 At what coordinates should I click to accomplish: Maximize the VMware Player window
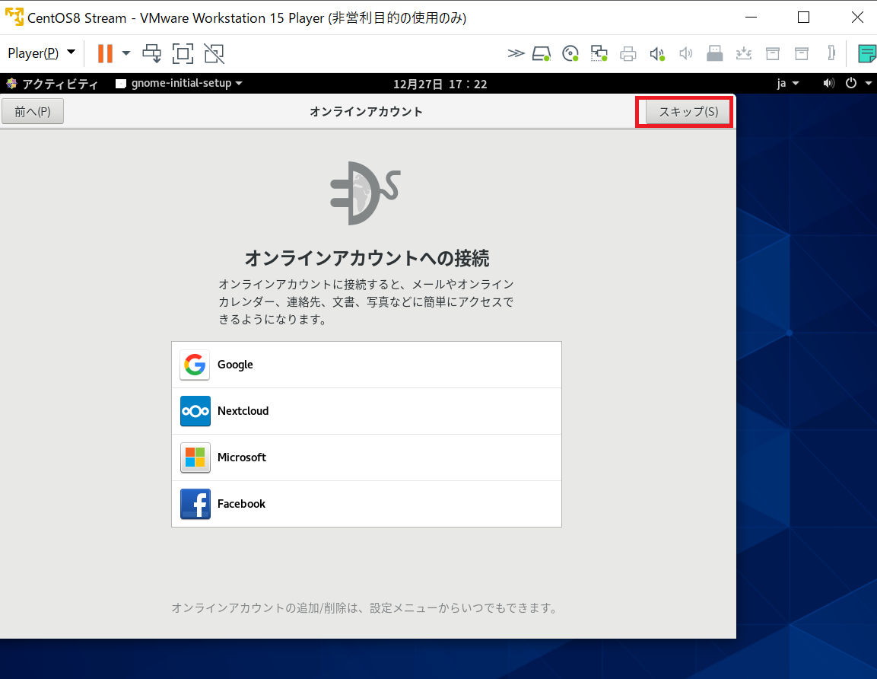(804, 18)
